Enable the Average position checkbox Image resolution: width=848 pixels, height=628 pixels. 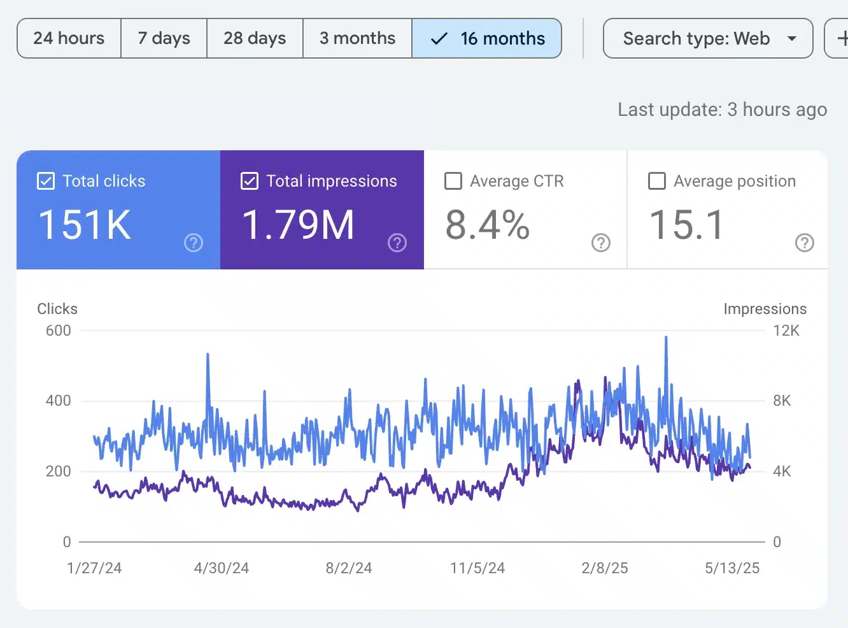point(657,182)
